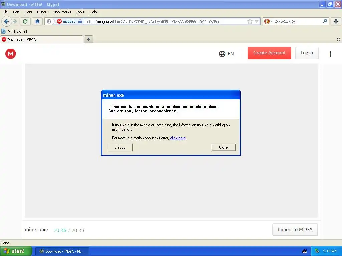Click the system tray network icon

(x=317, y=251)
